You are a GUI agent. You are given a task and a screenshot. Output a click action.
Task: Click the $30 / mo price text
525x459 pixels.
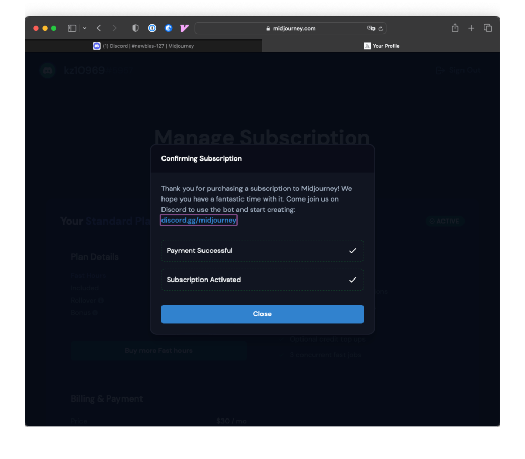(x=231, y=421)
